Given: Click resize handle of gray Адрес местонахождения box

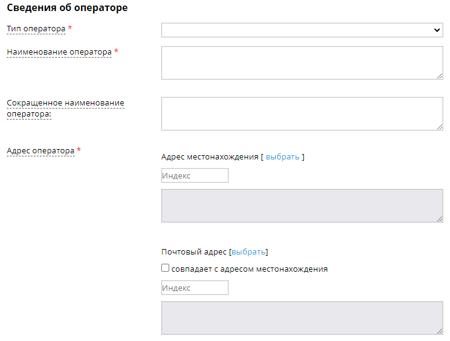Looking at the screenshot, I should click(x=440, y=219).
